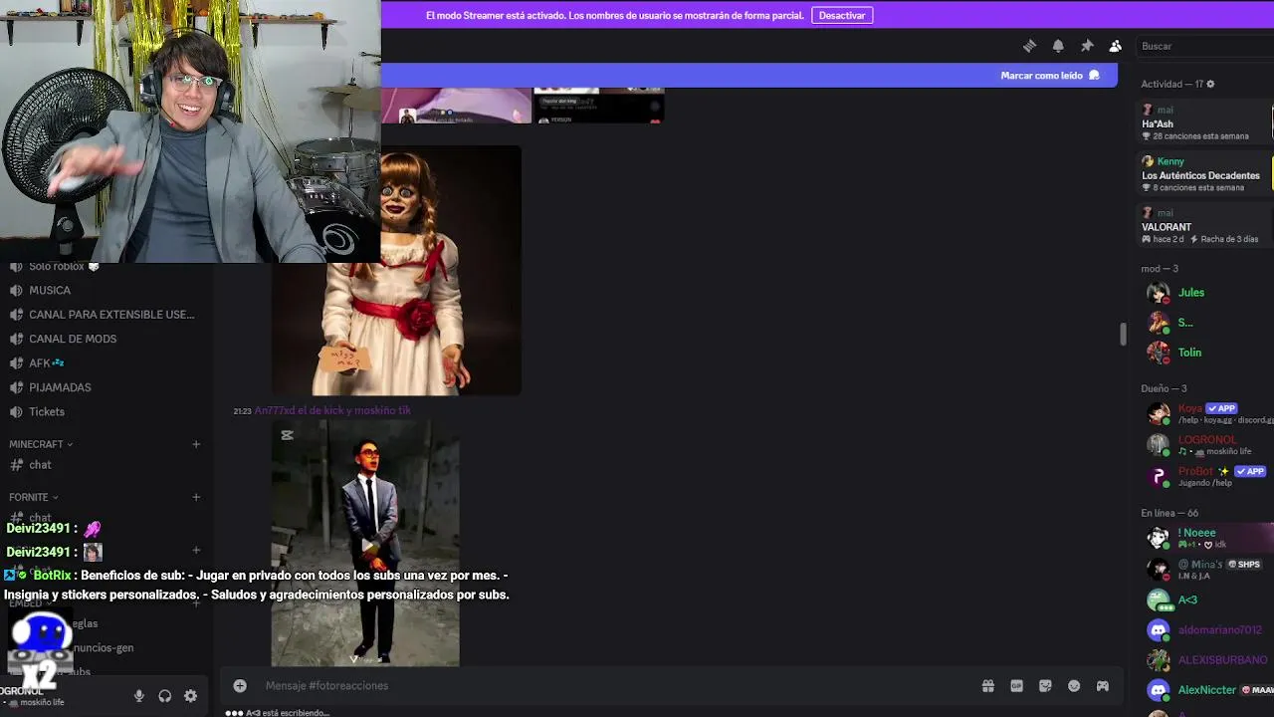Collapse the FORNITE category
The width and height of the screenshot is (1274, 717).
(34, 497)
